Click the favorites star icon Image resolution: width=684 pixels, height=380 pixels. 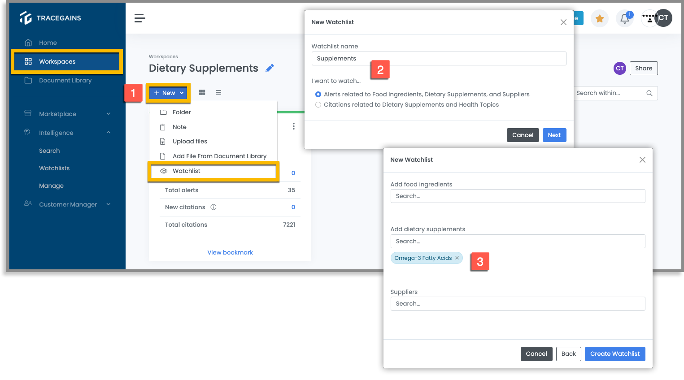coord(600,18)
